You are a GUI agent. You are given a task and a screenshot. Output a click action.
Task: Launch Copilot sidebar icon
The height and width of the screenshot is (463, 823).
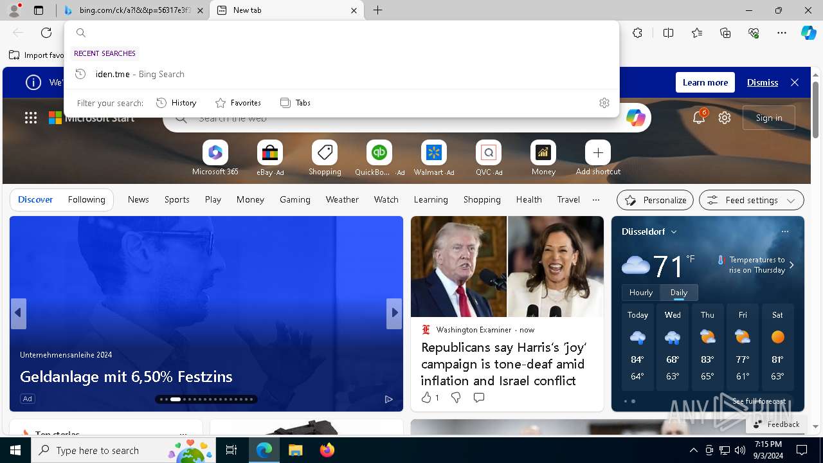click(808, 33)
